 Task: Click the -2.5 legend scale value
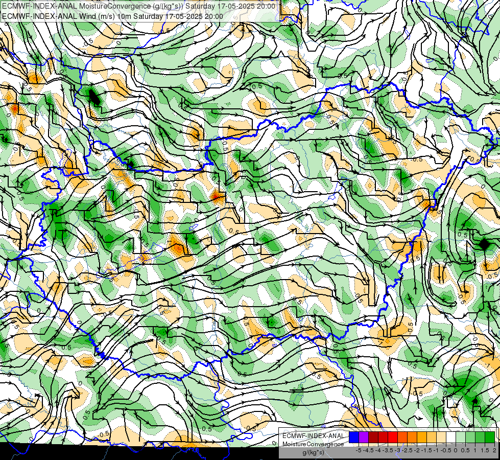406,450
